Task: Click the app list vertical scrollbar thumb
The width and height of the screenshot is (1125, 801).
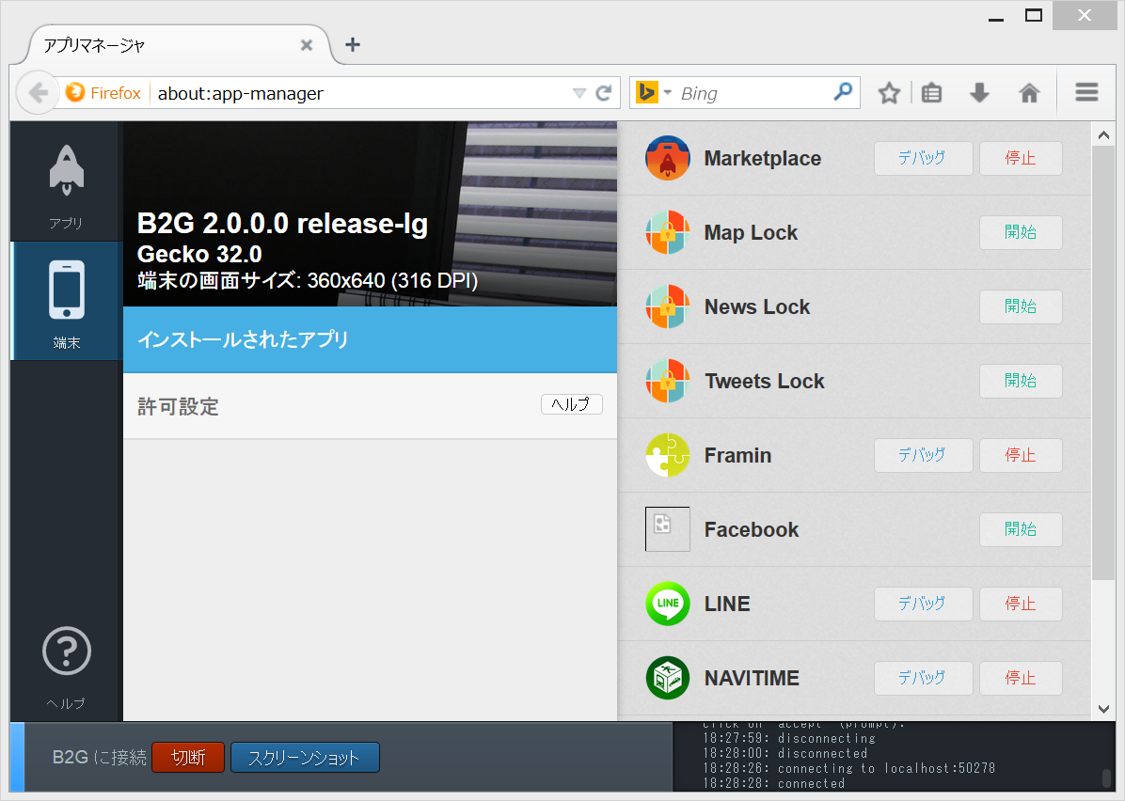Action: (x=1103, y=362)
